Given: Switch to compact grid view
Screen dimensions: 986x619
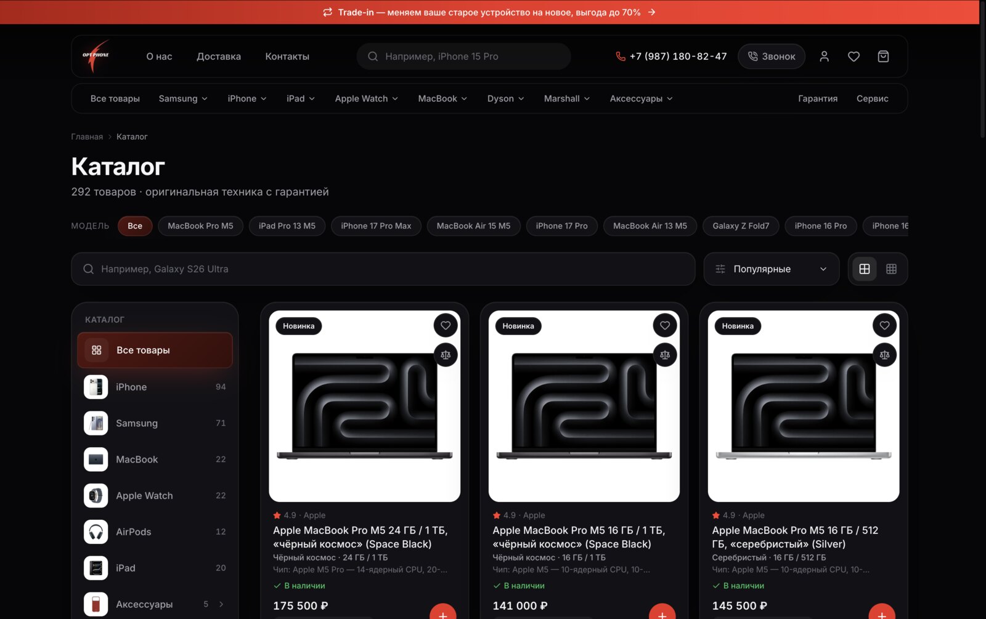Looking at the screenshot, I should (891, 269).
